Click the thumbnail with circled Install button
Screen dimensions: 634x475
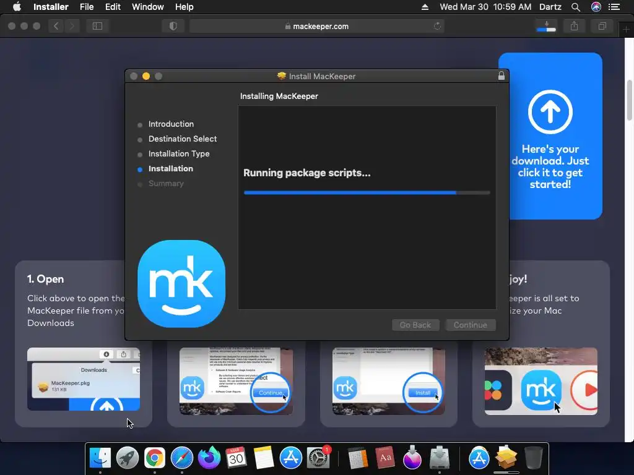pyautogui.click(x=389, y=381)
